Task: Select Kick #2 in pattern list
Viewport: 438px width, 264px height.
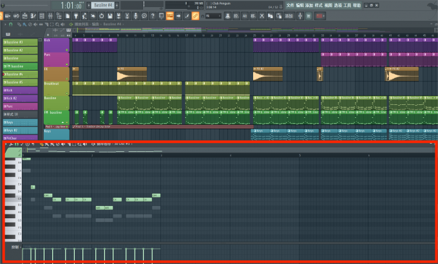Action: [x=20, y=99]
